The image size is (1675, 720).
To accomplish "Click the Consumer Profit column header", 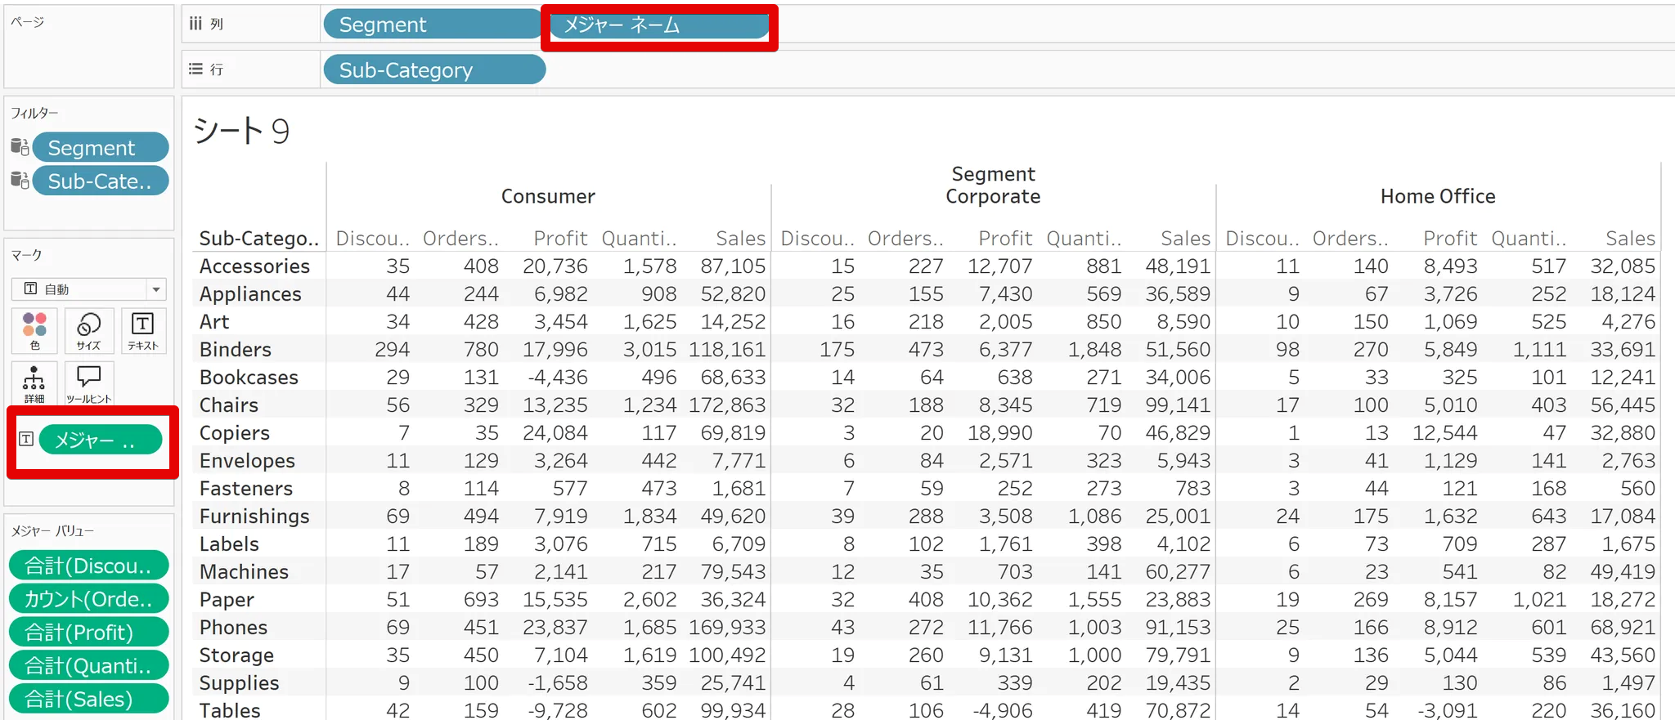I will (560, 239).
